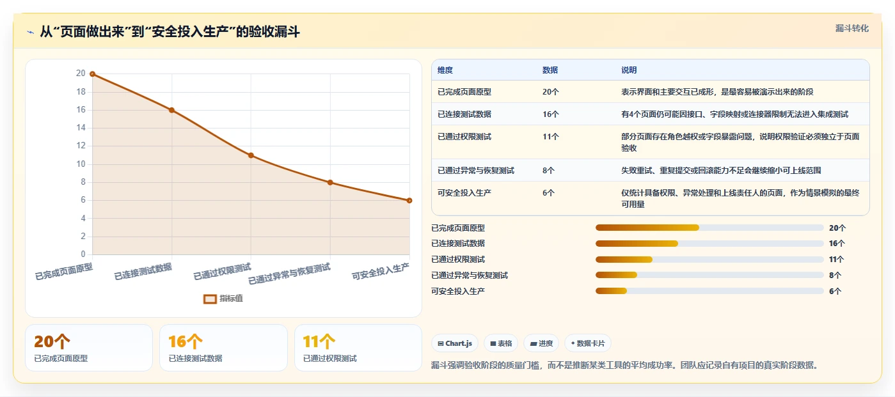Screen dimensions: 895x397
Task: Click the lightning icon beside the funnel title
Action: 30,32
